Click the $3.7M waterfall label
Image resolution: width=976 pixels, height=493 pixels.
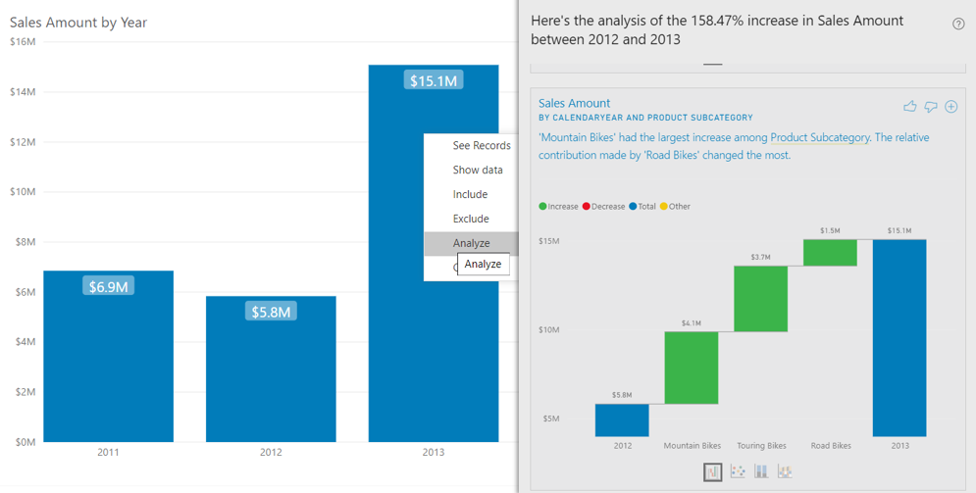(760, 257)
